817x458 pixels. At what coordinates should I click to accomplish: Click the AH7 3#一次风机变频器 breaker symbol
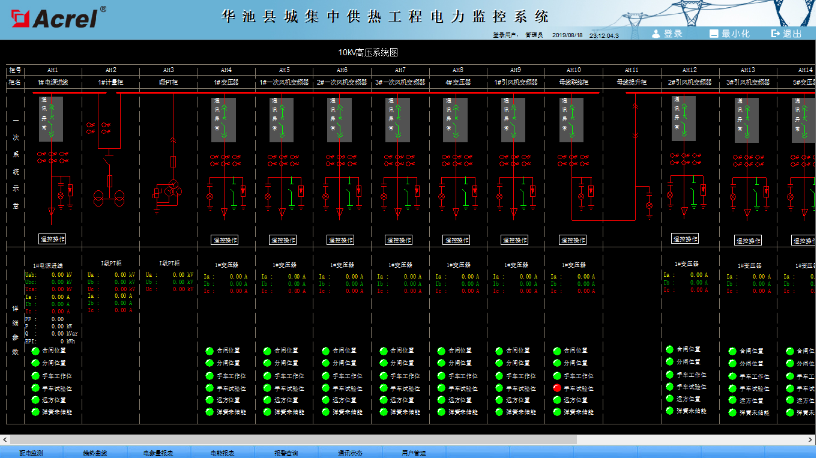397,119
